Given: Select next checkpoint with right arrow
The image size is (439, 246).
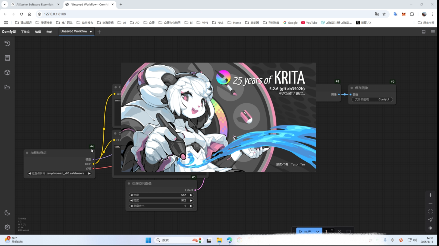Looking at the screenshot, I should [89, 173].
